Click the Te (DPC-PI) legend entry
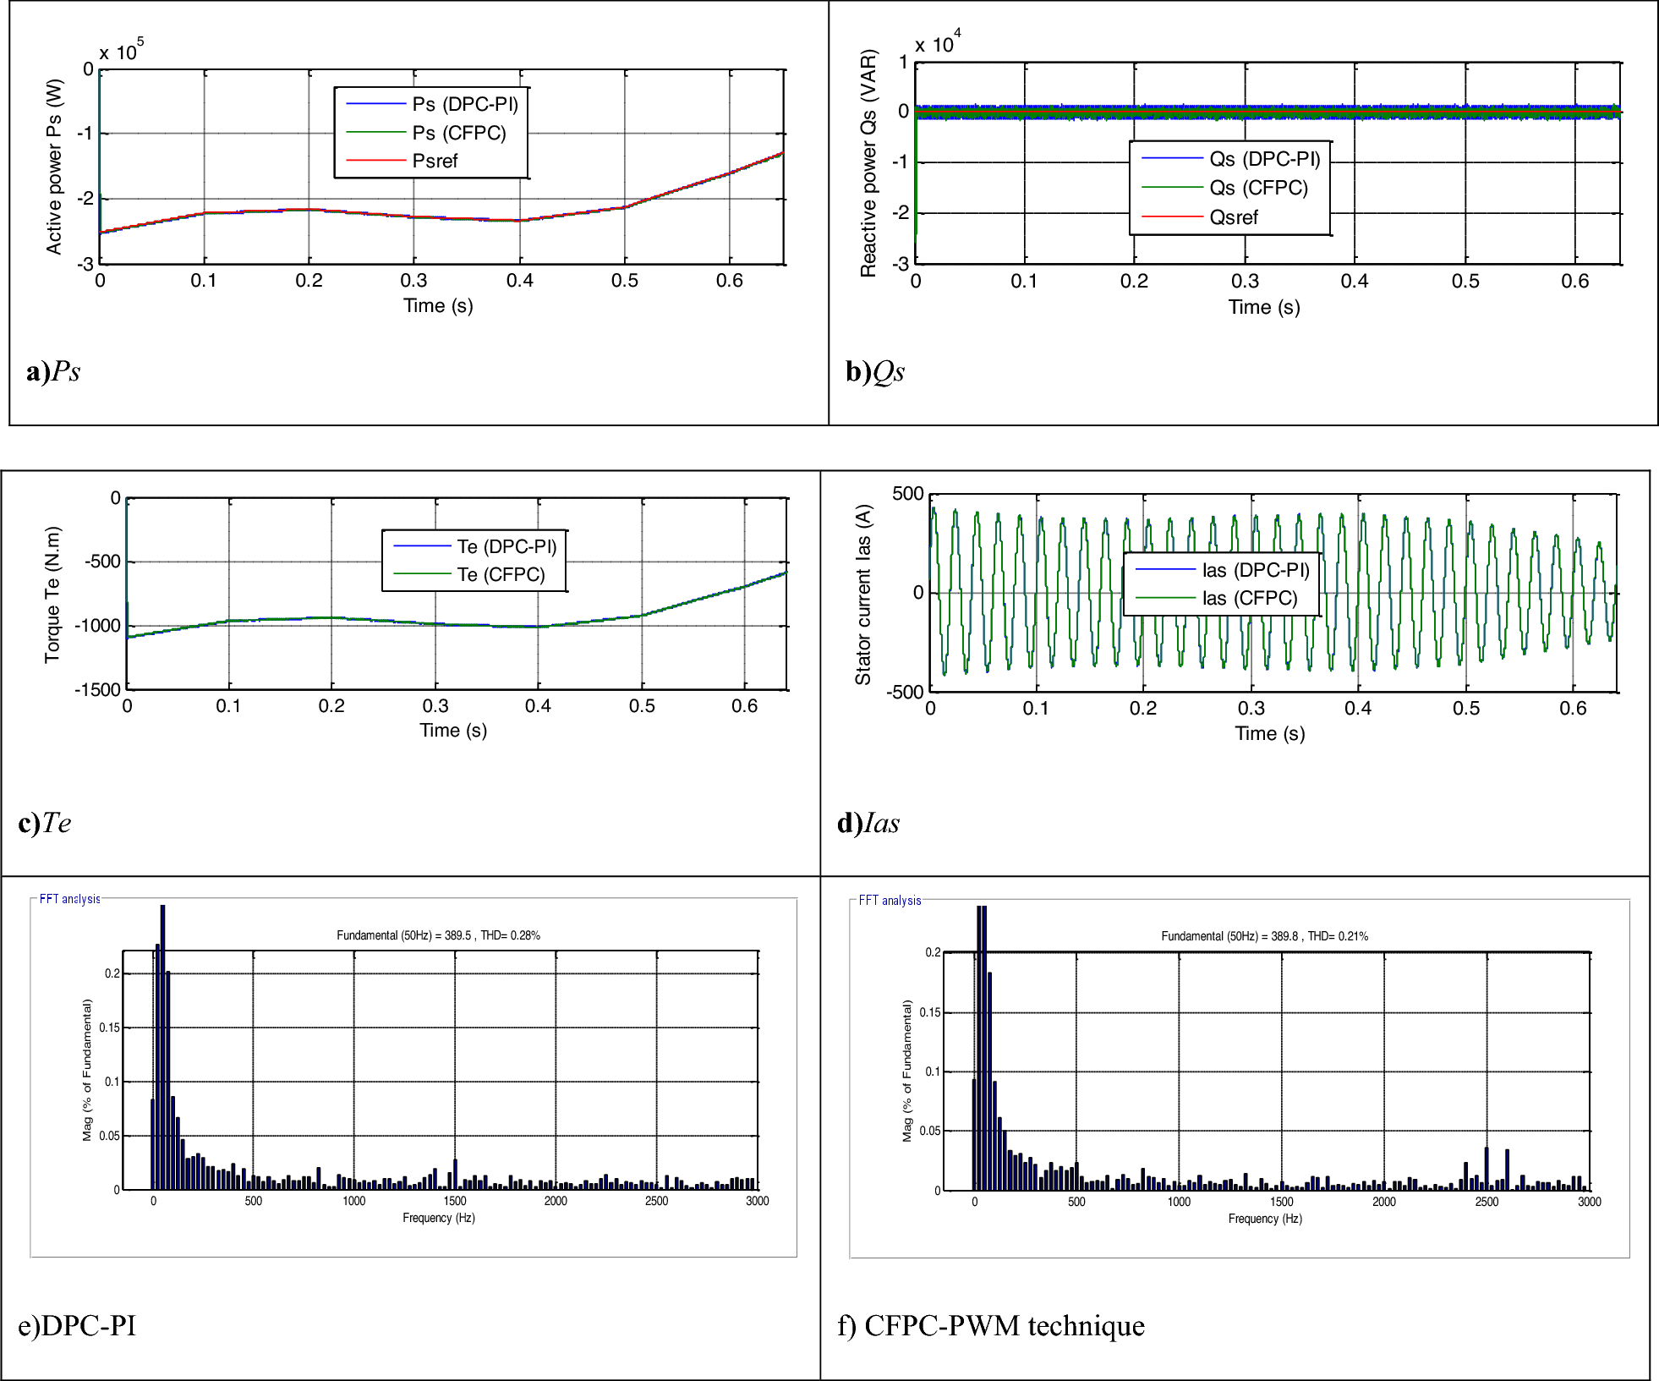This screenshot has width=1659, height=1381. [x=506, y=546]
